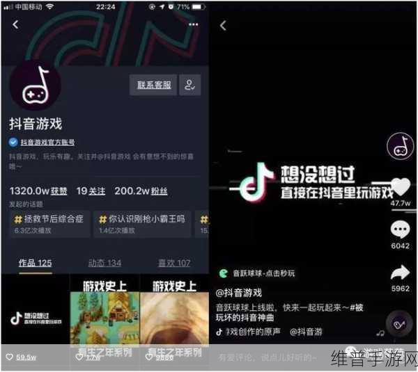Tap the 抖音游戏 profile avatar

click(x=36, y=86)
